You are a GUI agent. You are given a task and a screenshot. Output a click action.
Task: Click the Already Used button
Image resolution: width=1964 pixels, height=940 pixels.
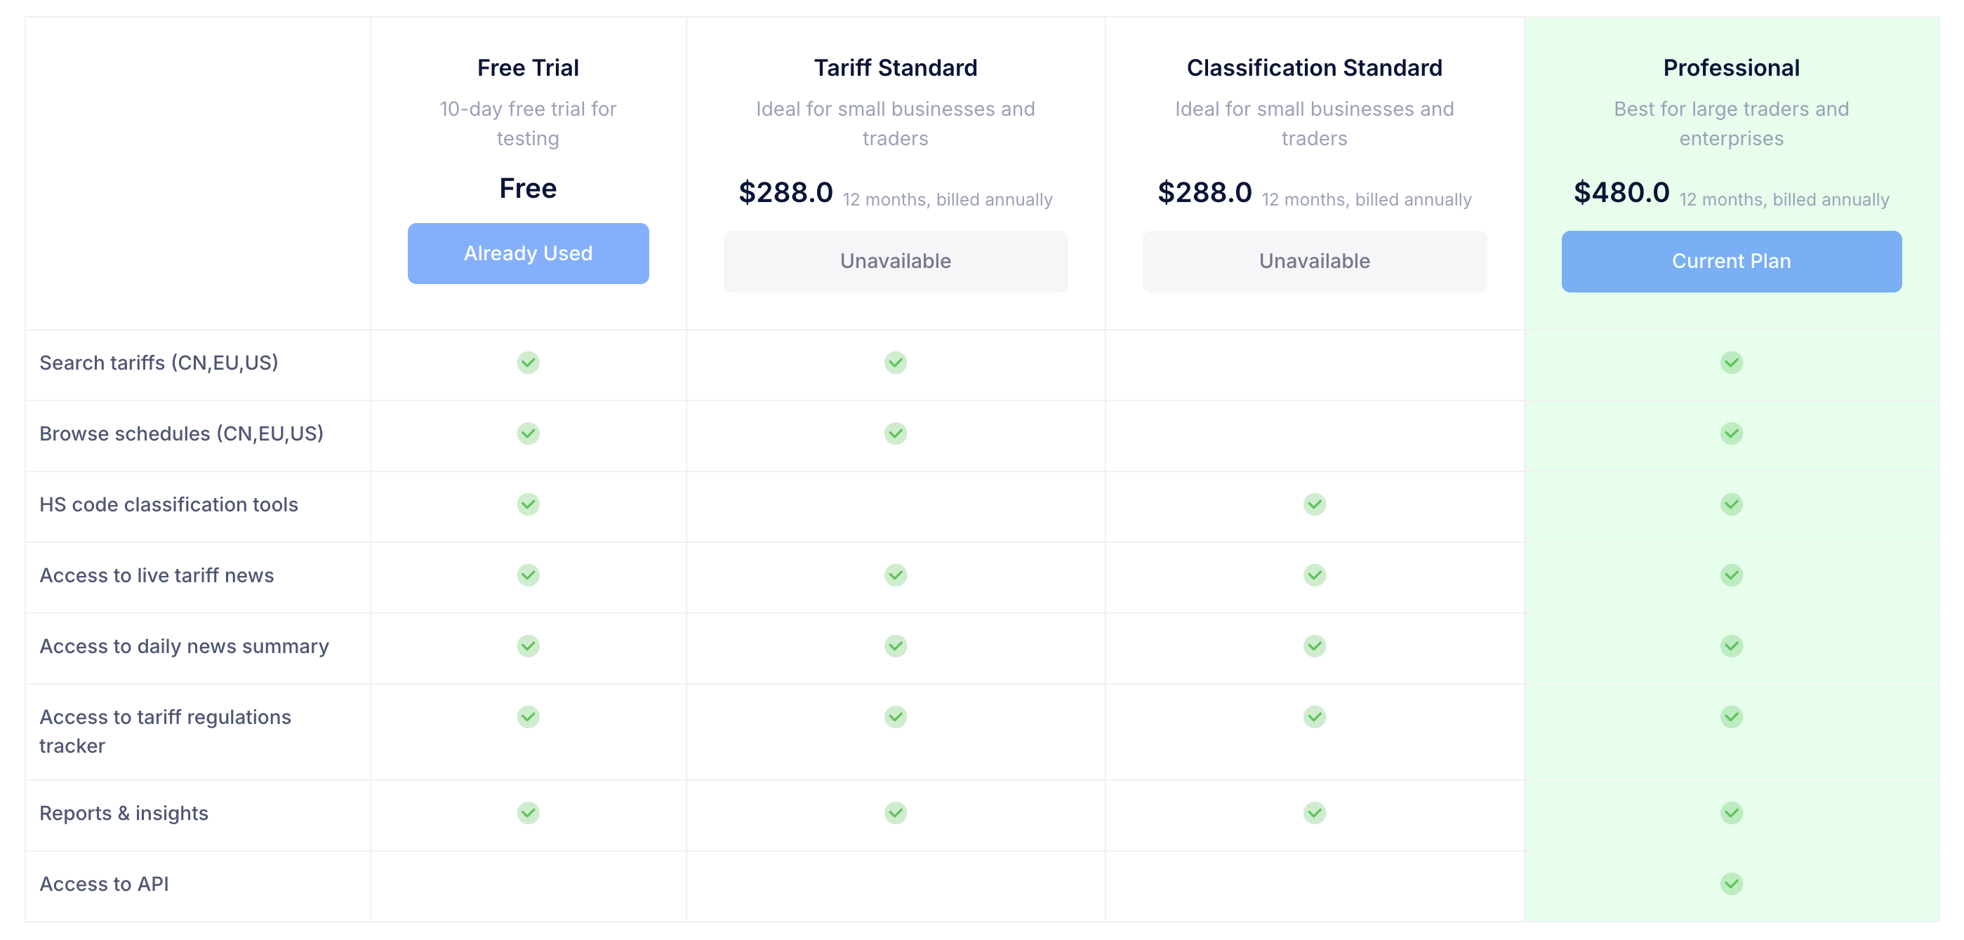click(x=528, y=254)
